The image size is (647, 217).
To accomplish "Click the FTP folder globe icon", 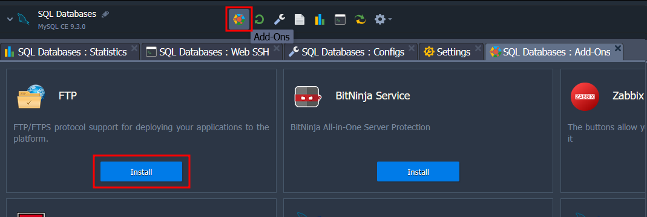I will pos(31,96).
